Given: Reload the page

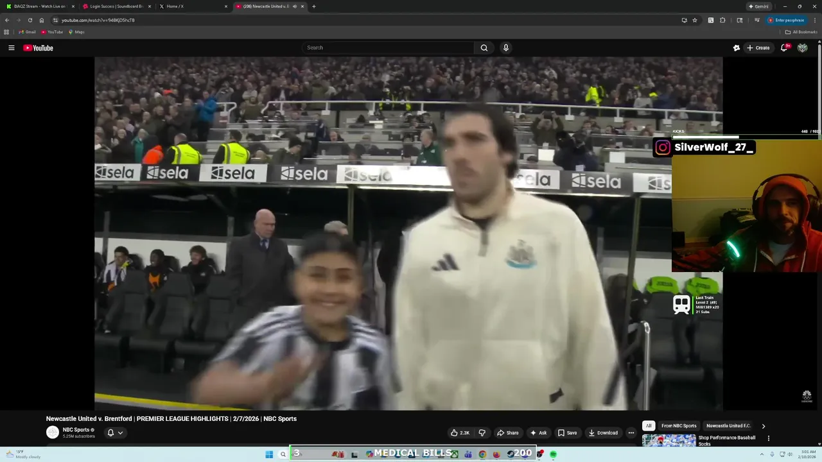Looking at the screenshot, I should pyautogui.click(x=30, y=20).
